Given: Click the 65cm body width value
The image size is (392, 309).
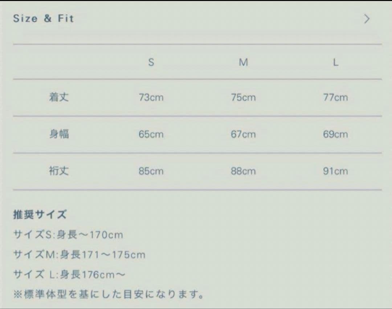Looking at the screenshot, I should click(151, 134).
